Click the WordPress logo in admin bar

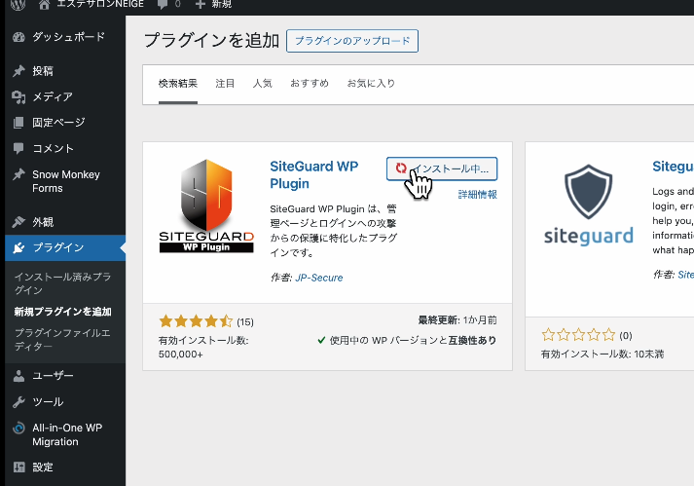(x=18, y=5)
